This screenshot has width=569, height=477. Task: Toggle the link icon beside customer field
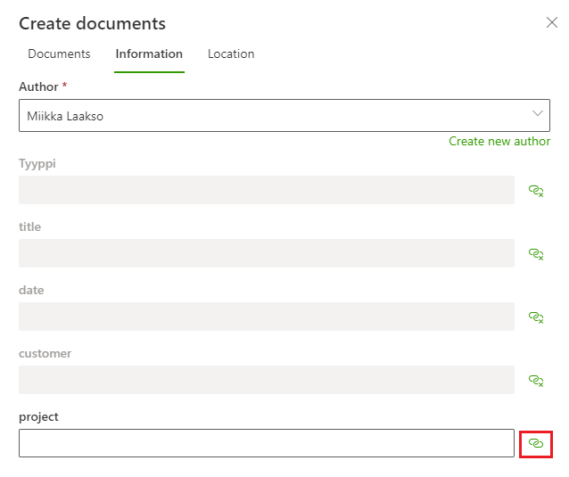coord(536,380)
